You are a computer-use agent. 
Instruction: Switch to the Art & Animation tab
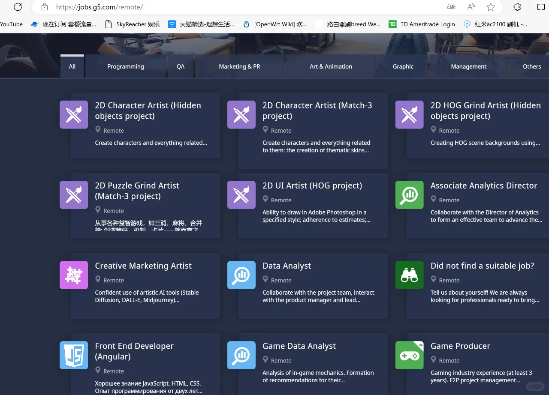(x=331, y=66)
